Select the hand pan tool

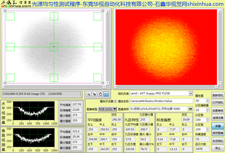[x=100, y=94]
